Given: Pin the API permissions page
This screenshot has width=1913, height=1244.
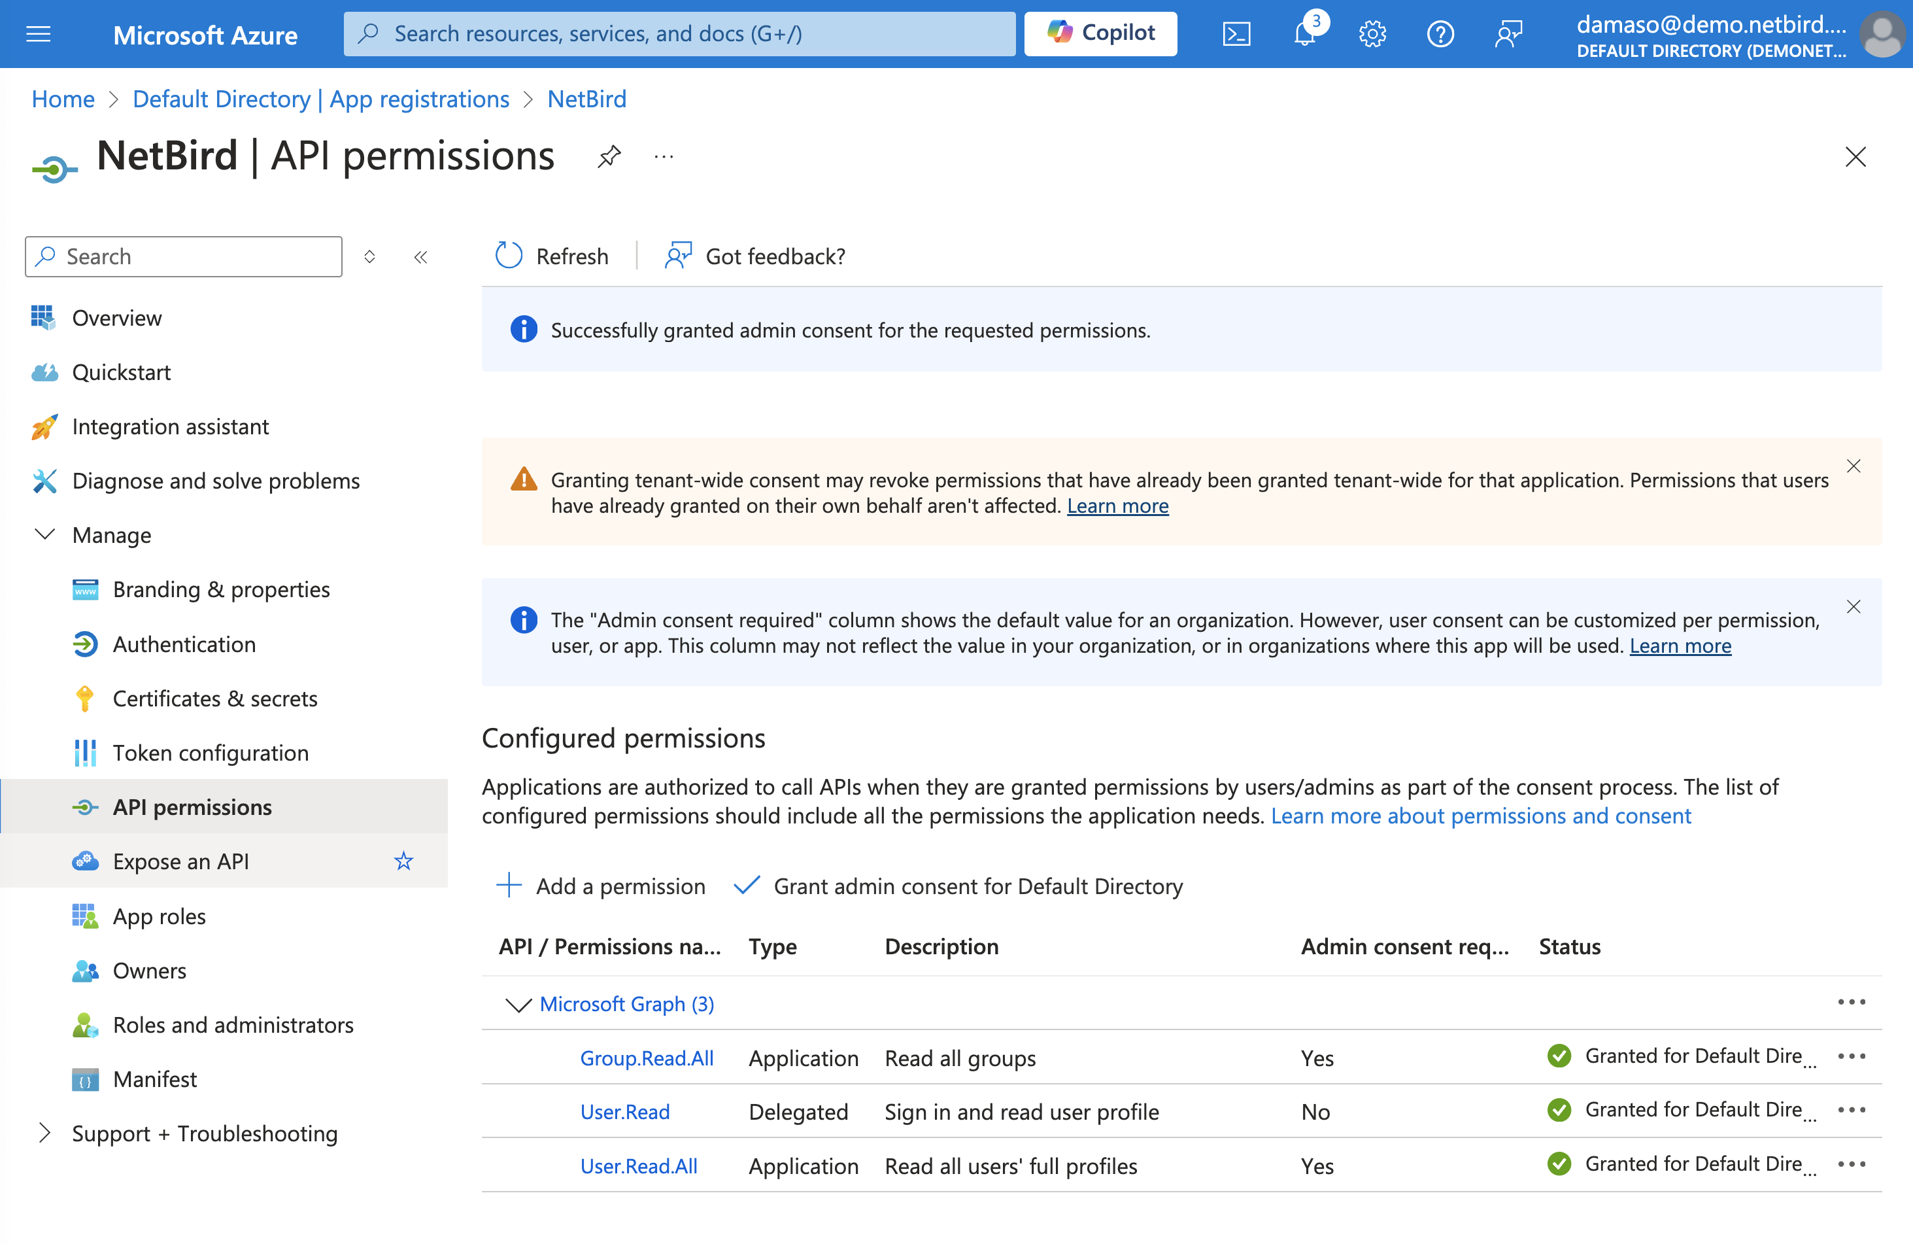Looking at the screenshot, I should coord(609,156).
